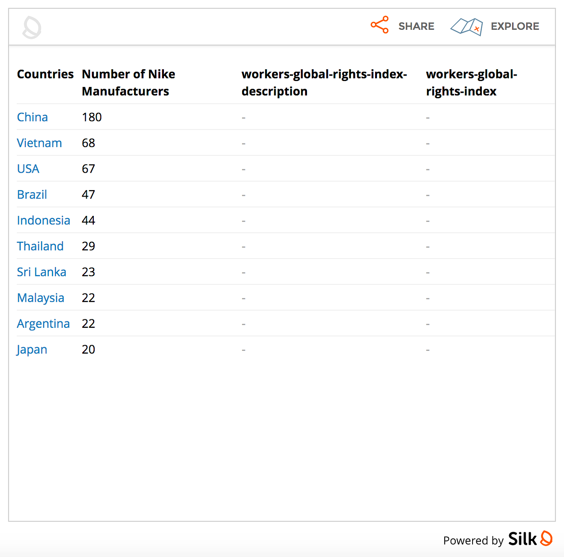Sort by Countries column header

(x=45, y=74)
